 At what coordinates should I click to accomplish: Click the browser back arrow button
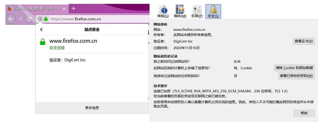(x=11, y=19)
